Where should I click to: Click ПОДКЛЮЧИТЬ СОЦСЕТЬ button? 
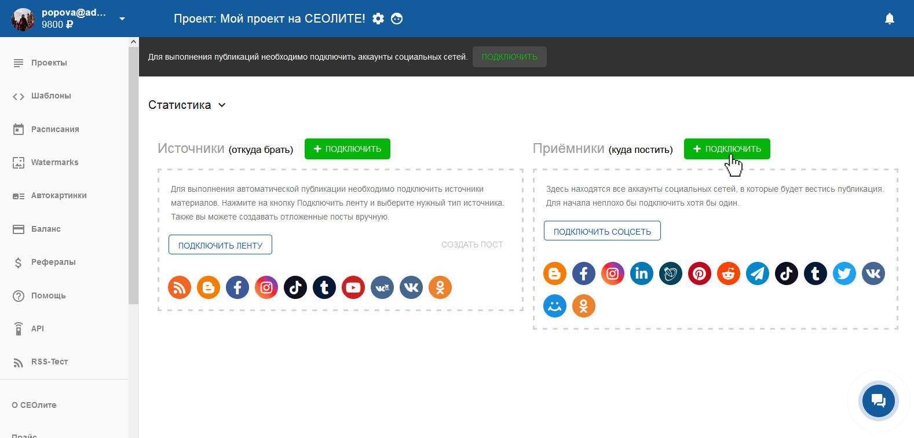(x=602, y=231)
